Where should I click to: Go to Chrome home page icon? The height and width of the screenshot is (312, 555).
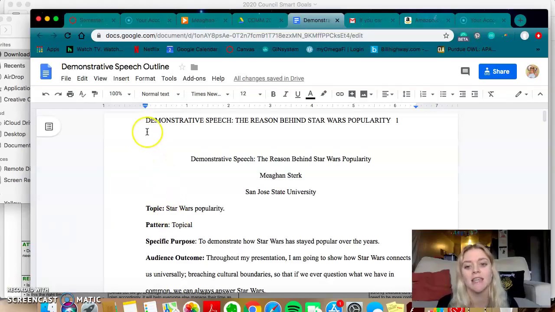click(82, 36)
